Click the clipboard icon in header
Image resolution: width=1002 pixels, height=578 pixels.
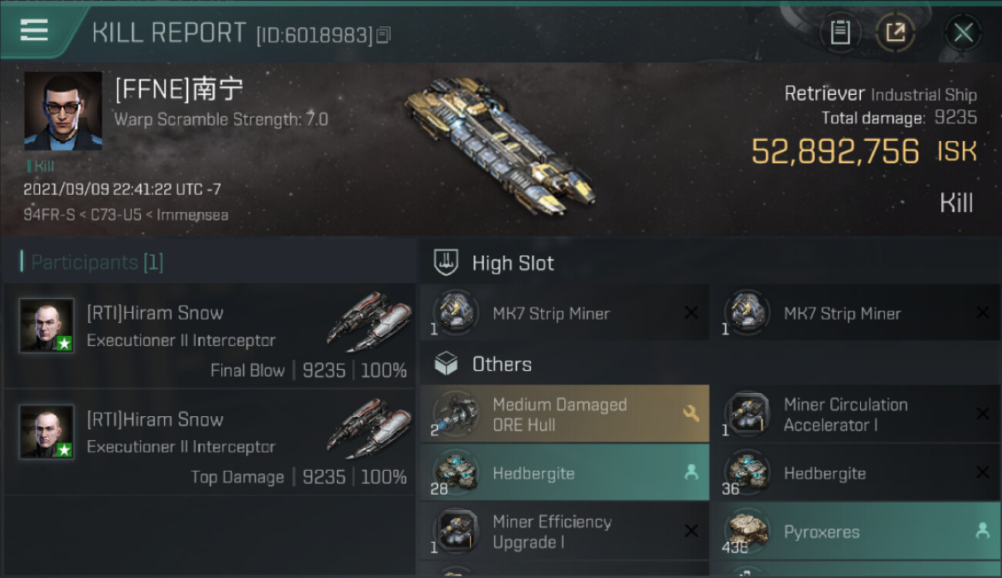[840, 32]
